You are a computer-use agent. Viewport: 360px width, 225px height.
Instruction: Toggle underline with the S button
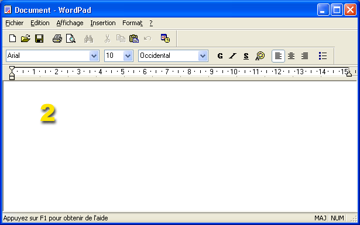246,56
